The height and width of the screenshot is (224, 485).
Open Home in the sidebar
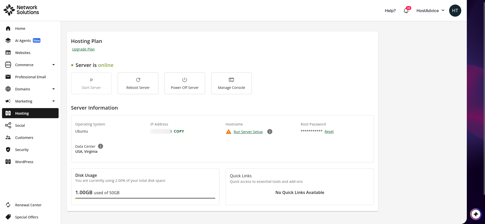(x=30, y=28)
